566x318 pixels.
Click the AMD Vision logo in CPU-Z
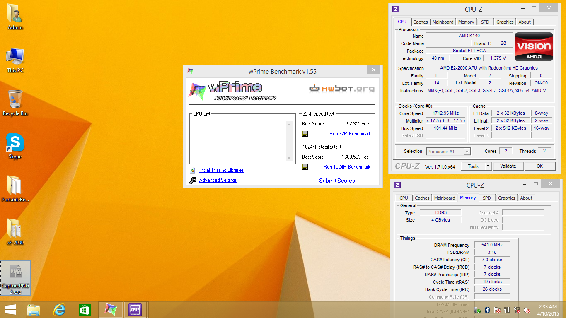tap(534, 47)
